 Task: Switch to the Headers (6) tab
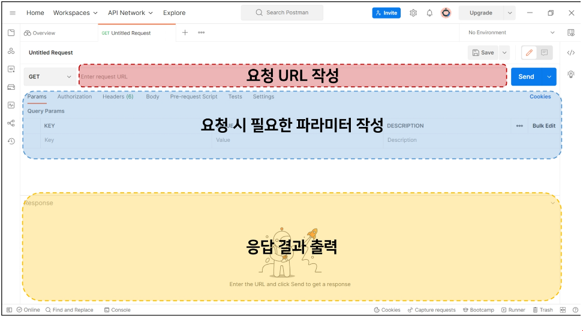pos(118,96)
